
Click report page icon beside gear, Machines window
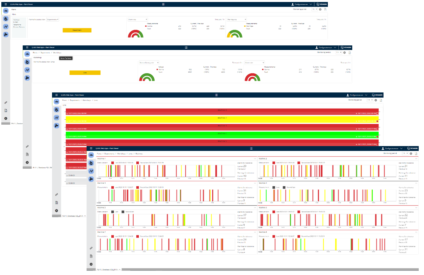[416, 154]
